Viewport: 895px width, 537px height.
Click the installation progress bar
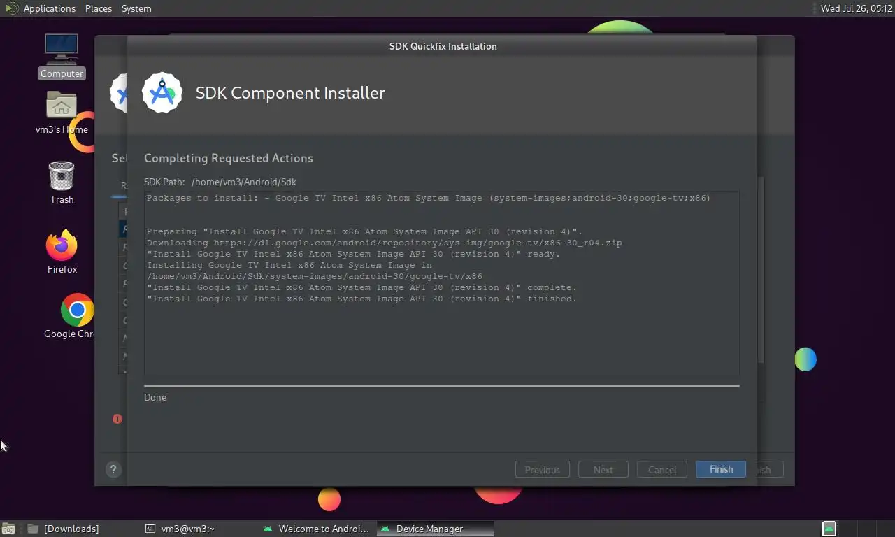pyautogui.click(x=442, y=385)
